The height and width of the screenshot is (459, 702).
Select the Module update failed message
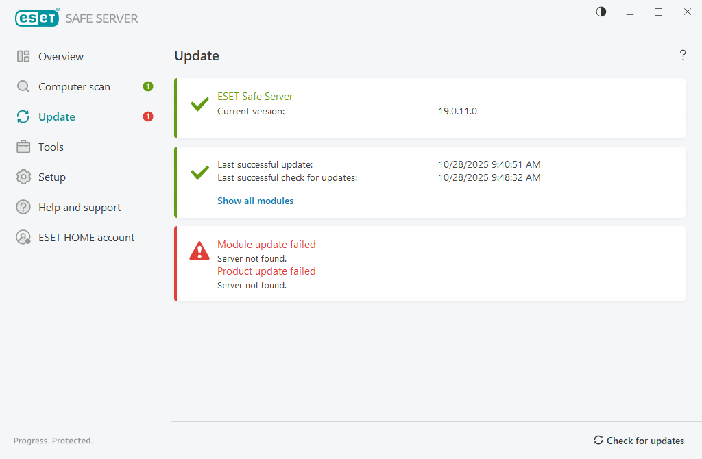pyautogui.click(x=266, y=244)
